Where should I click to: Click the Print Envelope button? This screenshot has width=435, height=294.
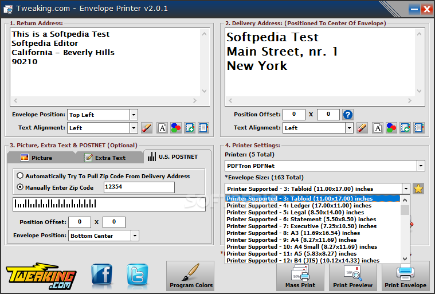click(405, 276)
